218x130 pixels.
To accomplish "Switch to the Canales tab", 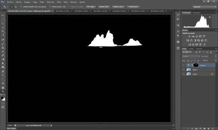I will point(191,49).
